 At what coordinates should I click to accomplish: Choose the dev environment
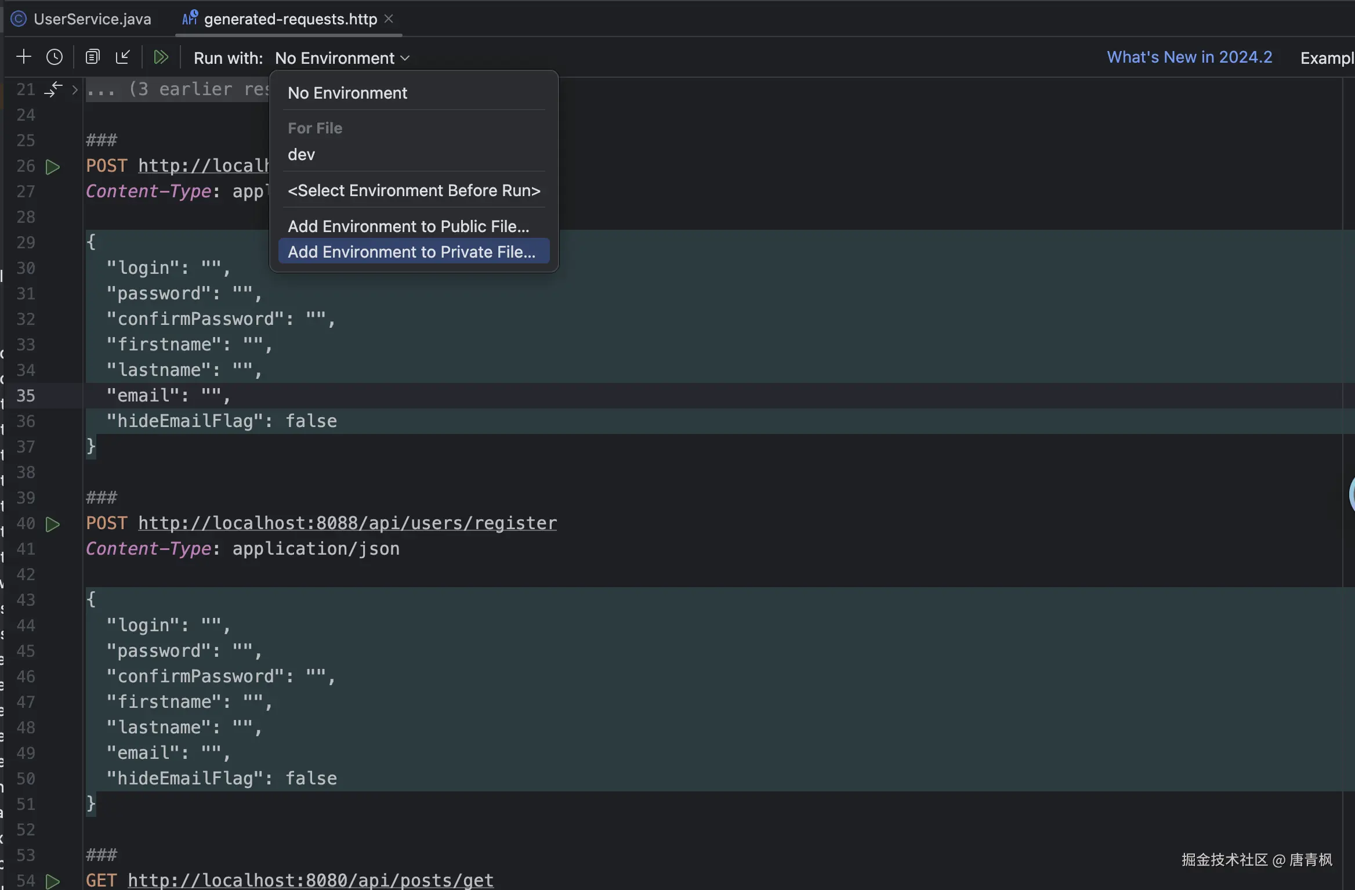[x=302, y=154]
